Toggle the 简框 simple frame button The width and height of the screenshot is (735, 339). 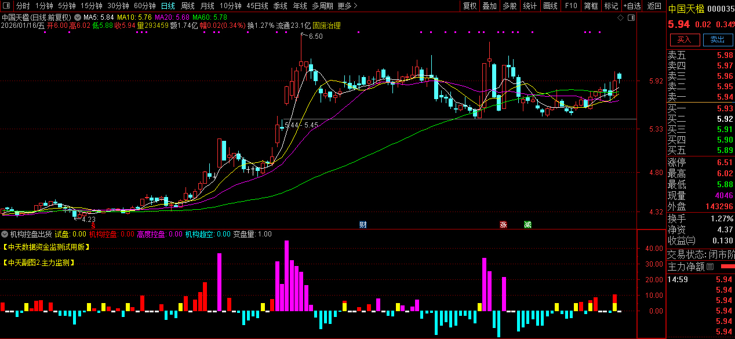pyautogui.click(x=591, y=6)
